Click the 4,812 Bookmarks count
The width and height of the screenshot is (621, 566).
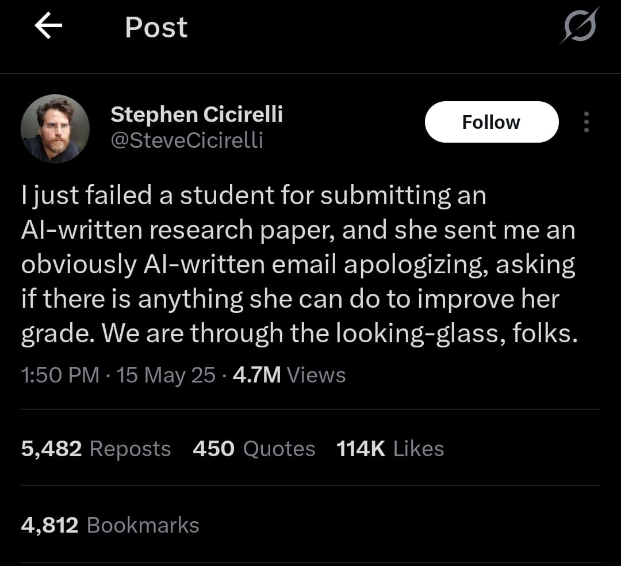pos(110,525)
